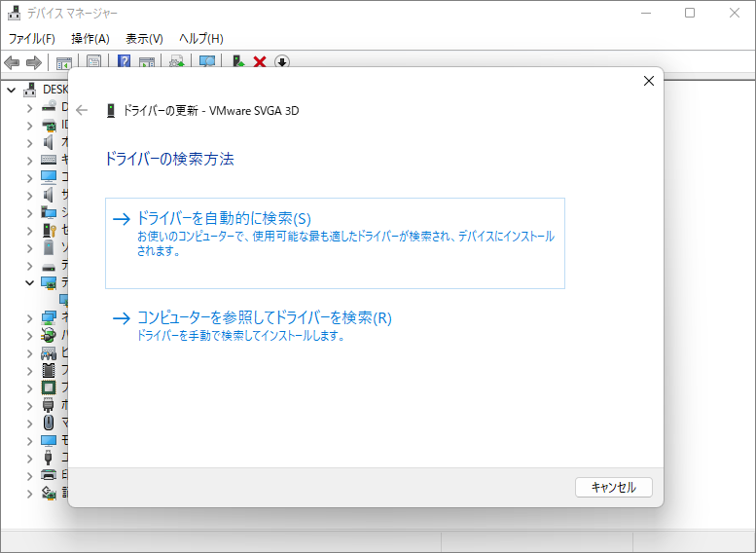Expand the mouse category chevron
The height and width of the screenshot is (553, 756).
[29, 424]
